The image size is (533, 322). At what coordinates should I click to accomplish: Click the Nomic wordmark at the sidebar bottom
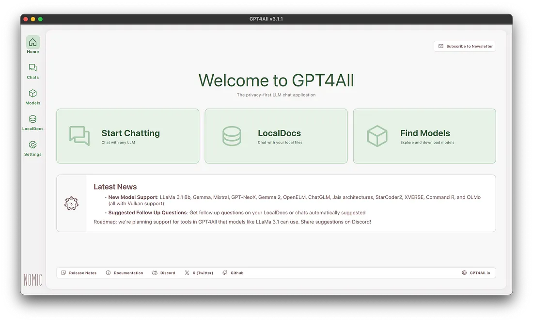(x=33, y=280)
